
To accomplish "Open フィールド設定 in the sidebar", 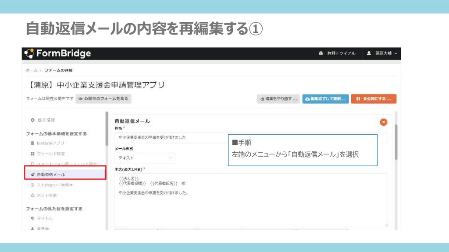I will pos(51,154).
